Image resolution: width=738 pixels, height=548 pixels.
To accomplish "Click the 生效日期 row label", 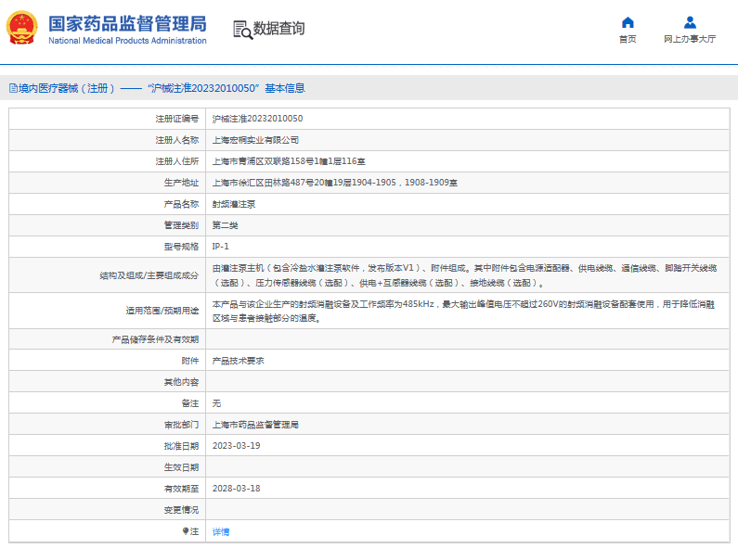I will click(181, 467).
